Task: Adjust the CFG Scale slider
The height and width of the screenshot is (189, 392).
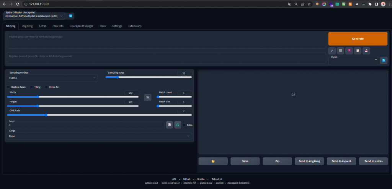Action: click(99, 115)
